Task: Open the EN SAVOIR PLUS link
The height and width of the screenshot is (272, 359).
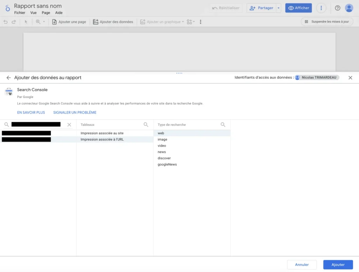Action: click(x=31, y=113)
